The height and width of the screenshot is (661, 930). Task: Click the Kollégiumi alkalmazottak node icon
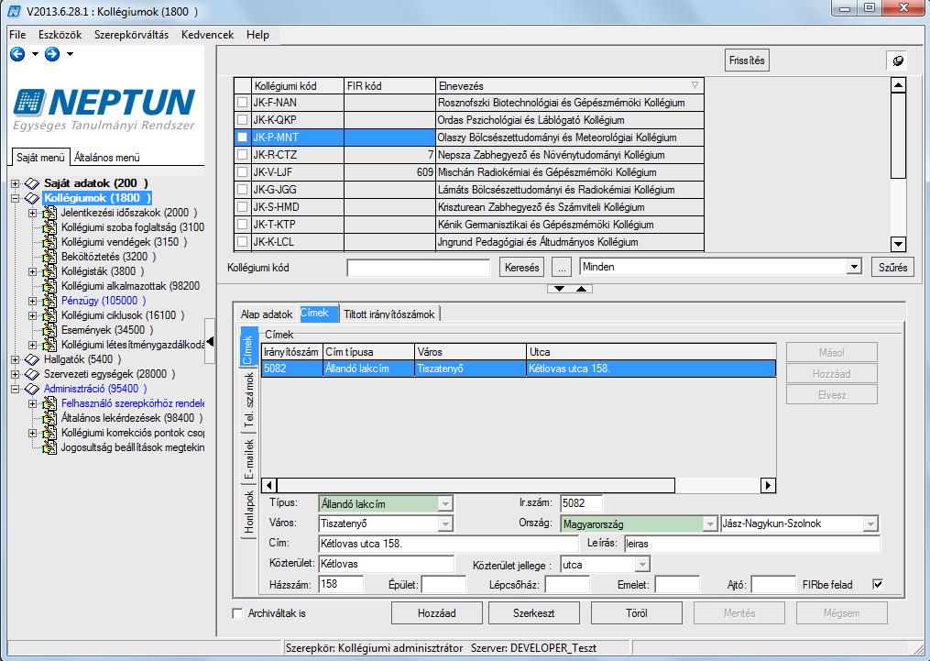click(x=49, y=286)
